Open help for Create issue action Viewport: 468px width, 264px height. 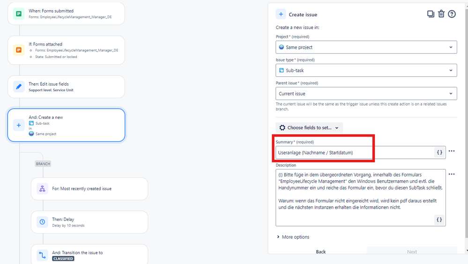(x=452, y=14)
